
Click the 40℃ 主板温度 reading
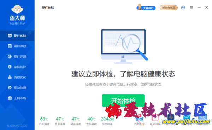92,121
